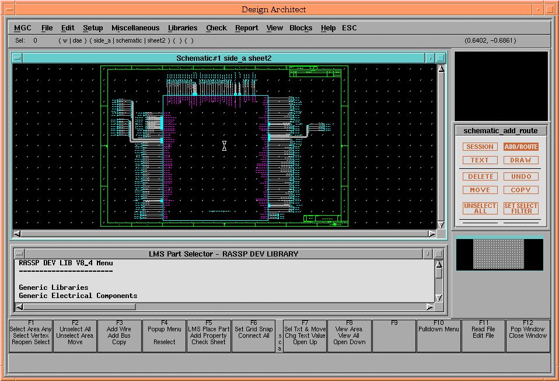
Task: Open the TEXT palette
Action: point(480,160)
